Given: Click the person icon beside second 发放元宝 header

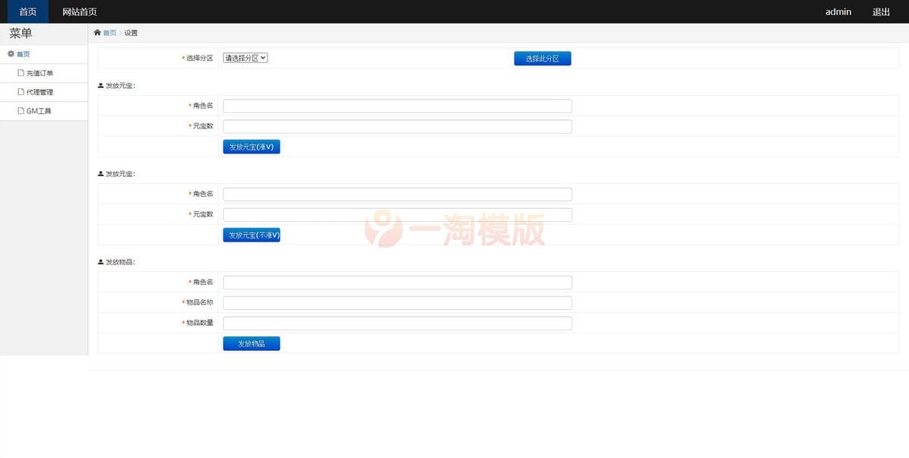Looking at the screenshot, I should coord(99,173).
